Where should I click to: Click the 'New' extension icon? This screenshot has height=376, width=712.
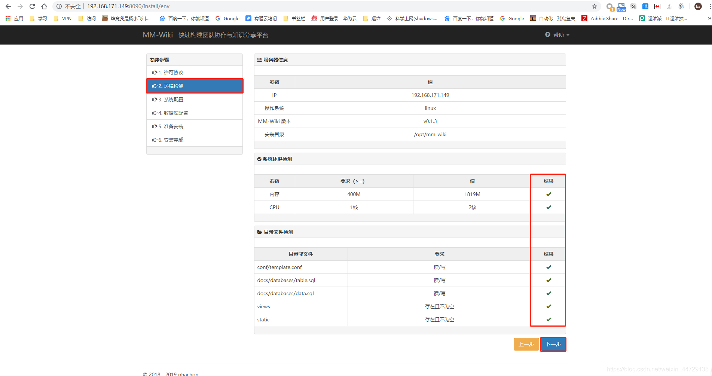pyautogui.click(x=621, y=7)
